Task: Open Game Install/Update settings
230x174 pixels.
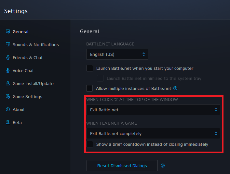Action: click(33, 83)
